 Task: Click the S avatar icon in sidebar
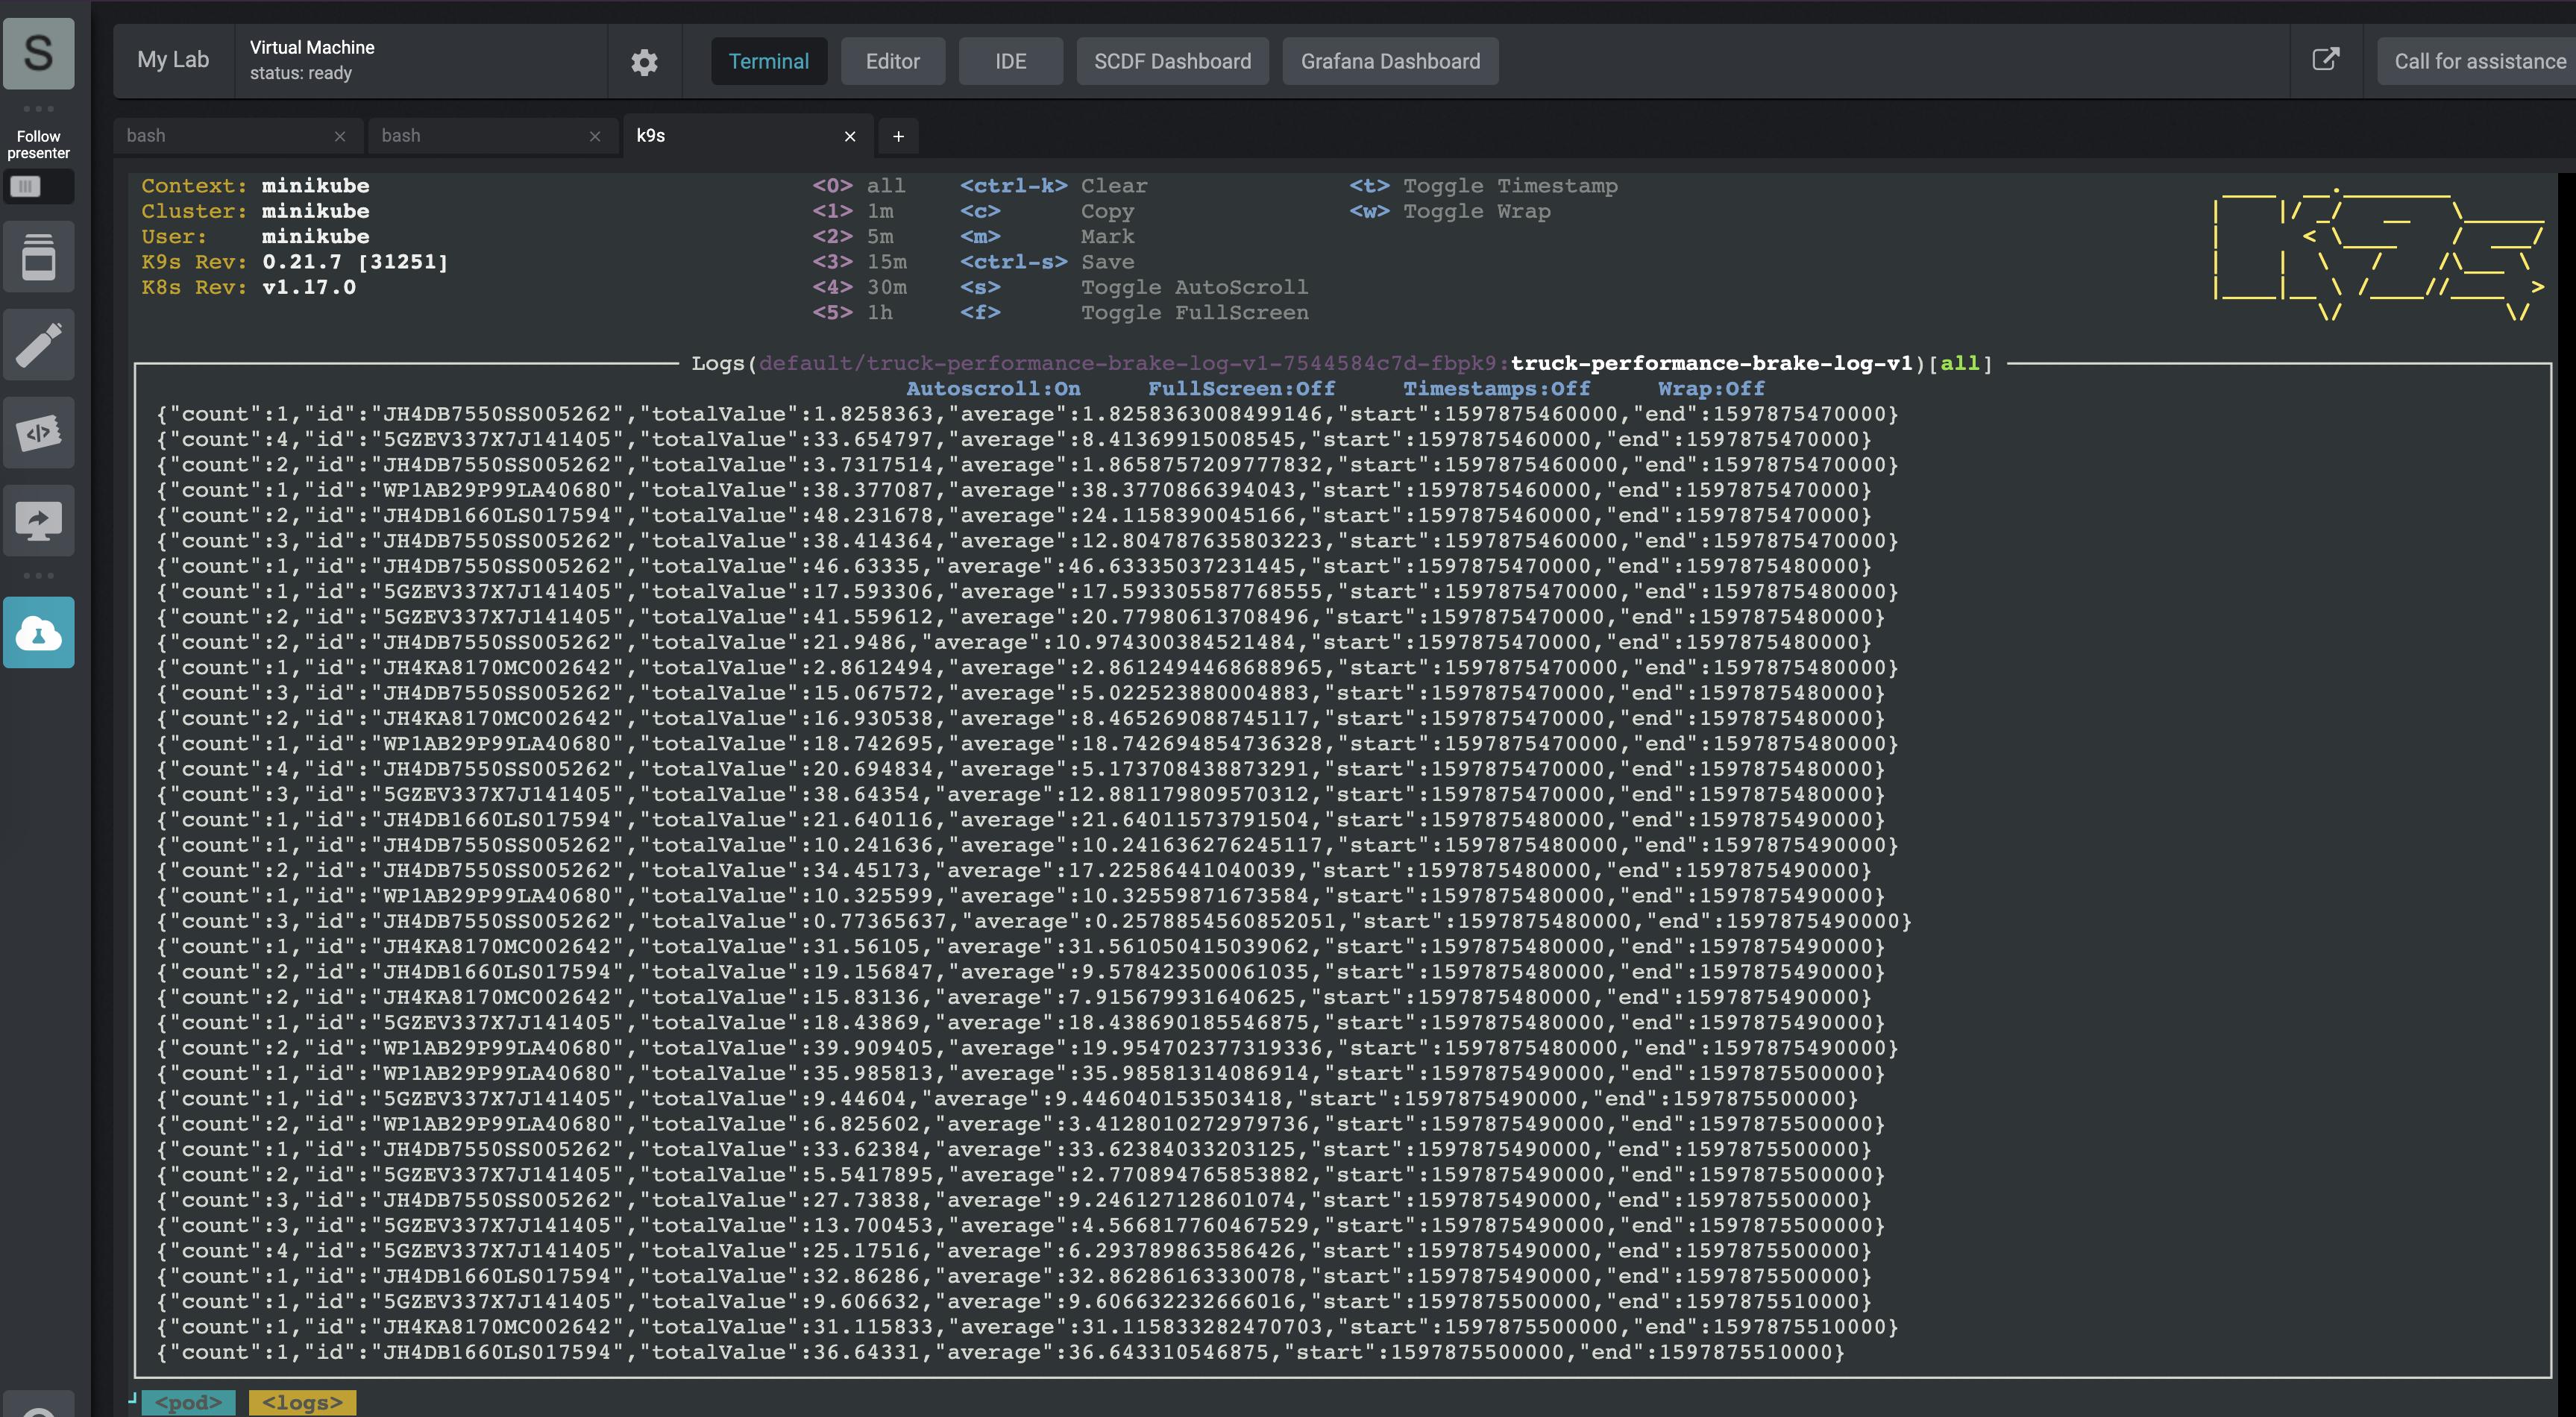pos(38,53)
